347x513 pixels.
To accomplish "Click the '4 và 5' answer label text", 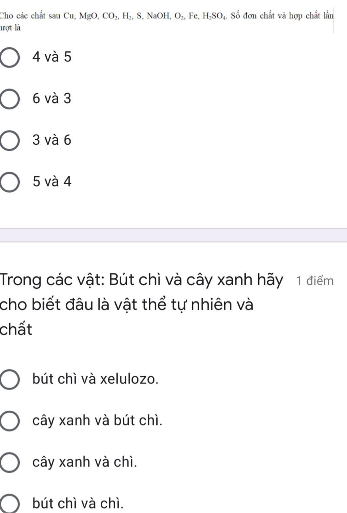I will pyautogui.click(x=52, y=57).
